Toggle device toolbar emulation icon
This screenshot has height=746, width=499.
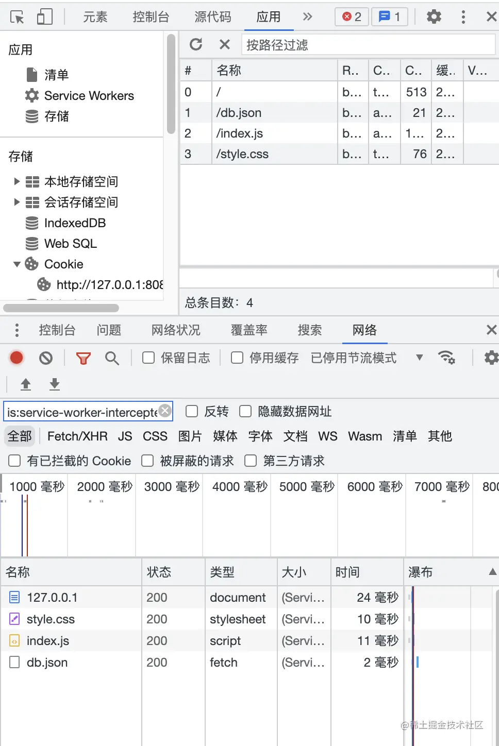pyautogui.click(x=45, y=17)
